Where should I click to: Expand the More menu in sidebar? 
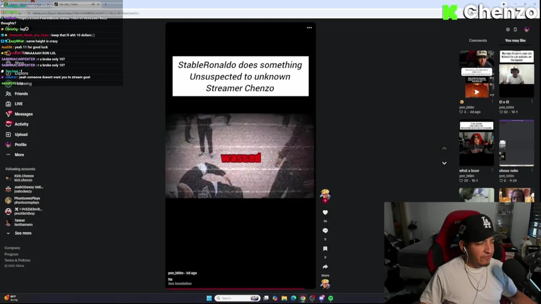click(15, 155)
